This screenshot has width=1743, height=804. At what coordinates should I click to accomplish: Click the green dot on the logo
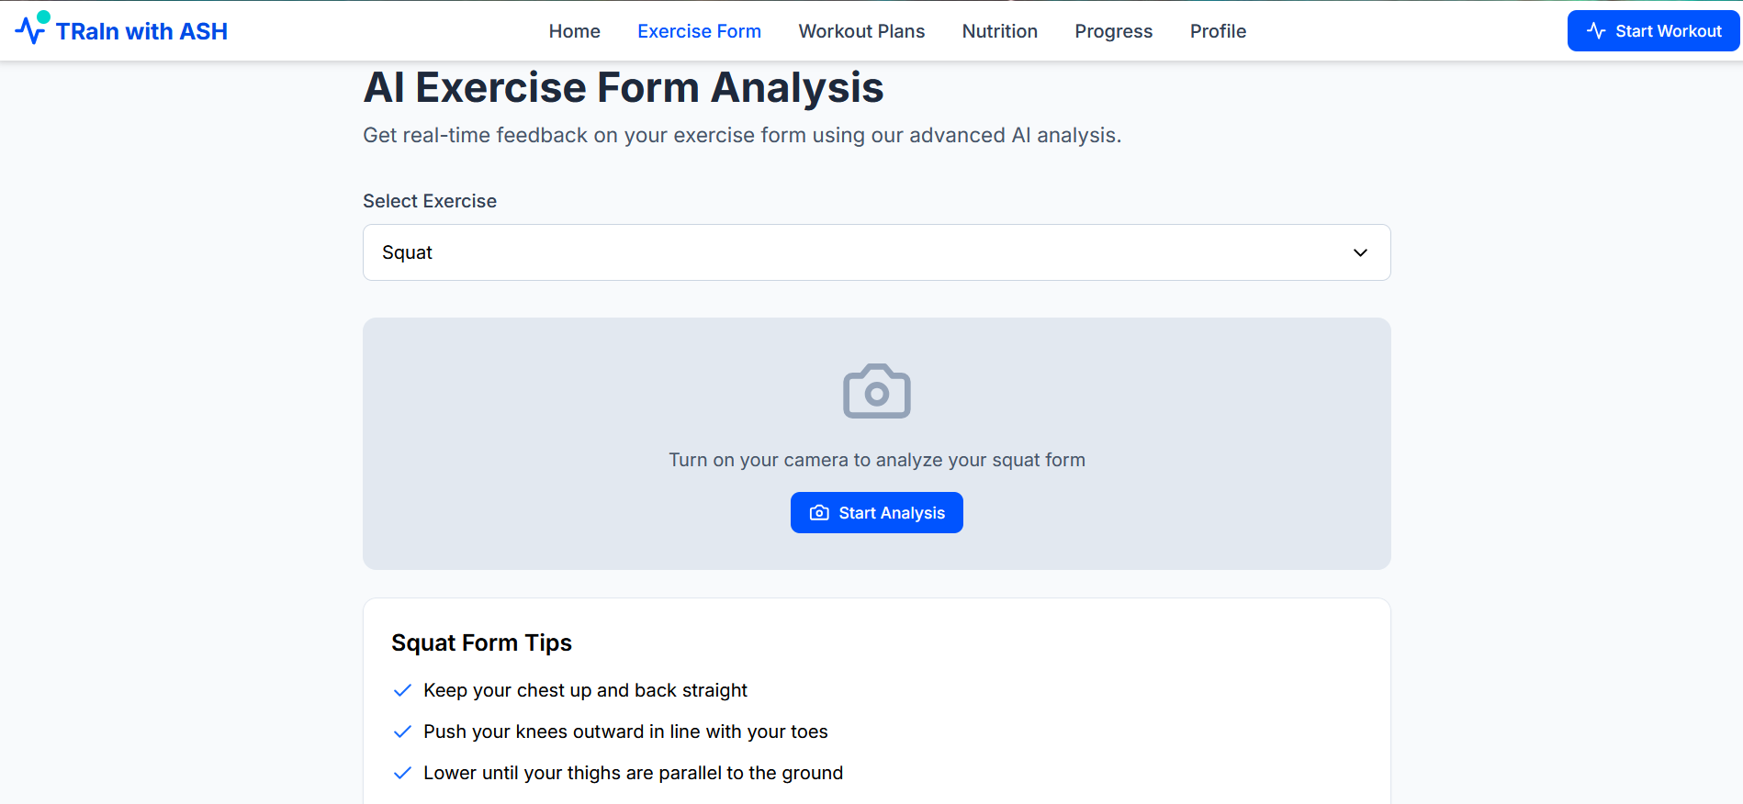pyautogui.click(x=45, y=15)
